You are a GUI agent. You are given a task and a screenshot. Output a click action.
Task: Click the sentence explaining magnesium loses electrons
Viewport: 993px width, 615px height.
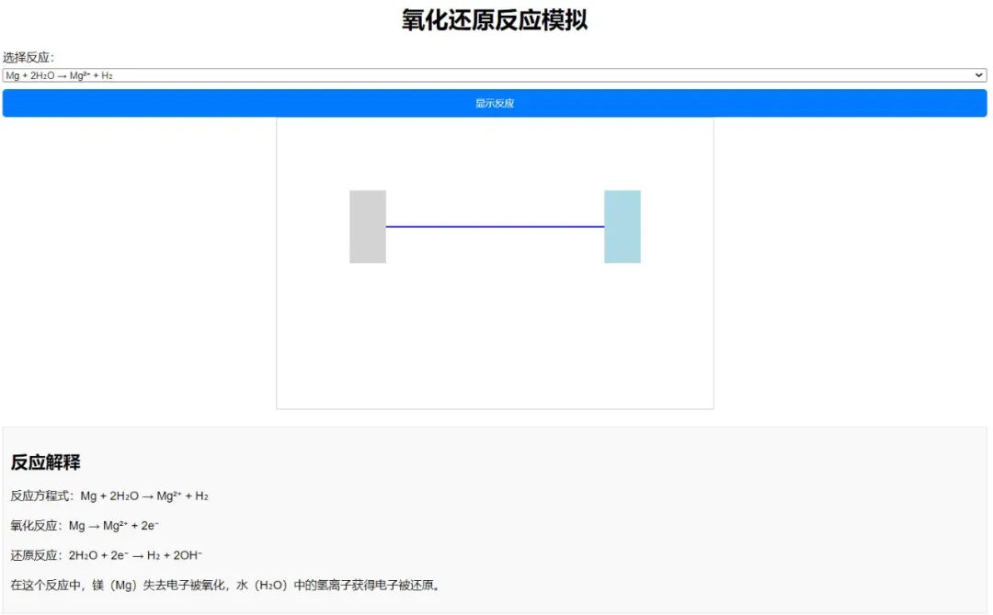(x=226, y=585)
